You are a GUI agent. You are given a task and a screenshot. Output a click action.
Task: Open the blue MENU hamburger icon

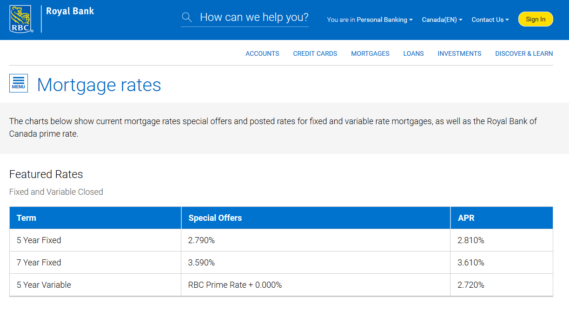pyautogui.click(x=19, y=83)
